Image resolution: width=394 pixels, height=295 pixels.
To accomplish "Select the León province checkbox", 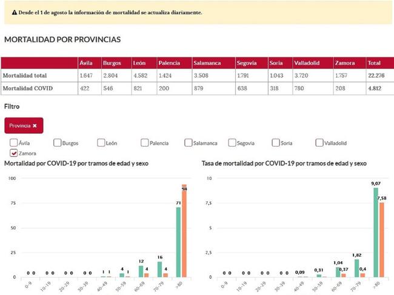I will click(101, 143).
